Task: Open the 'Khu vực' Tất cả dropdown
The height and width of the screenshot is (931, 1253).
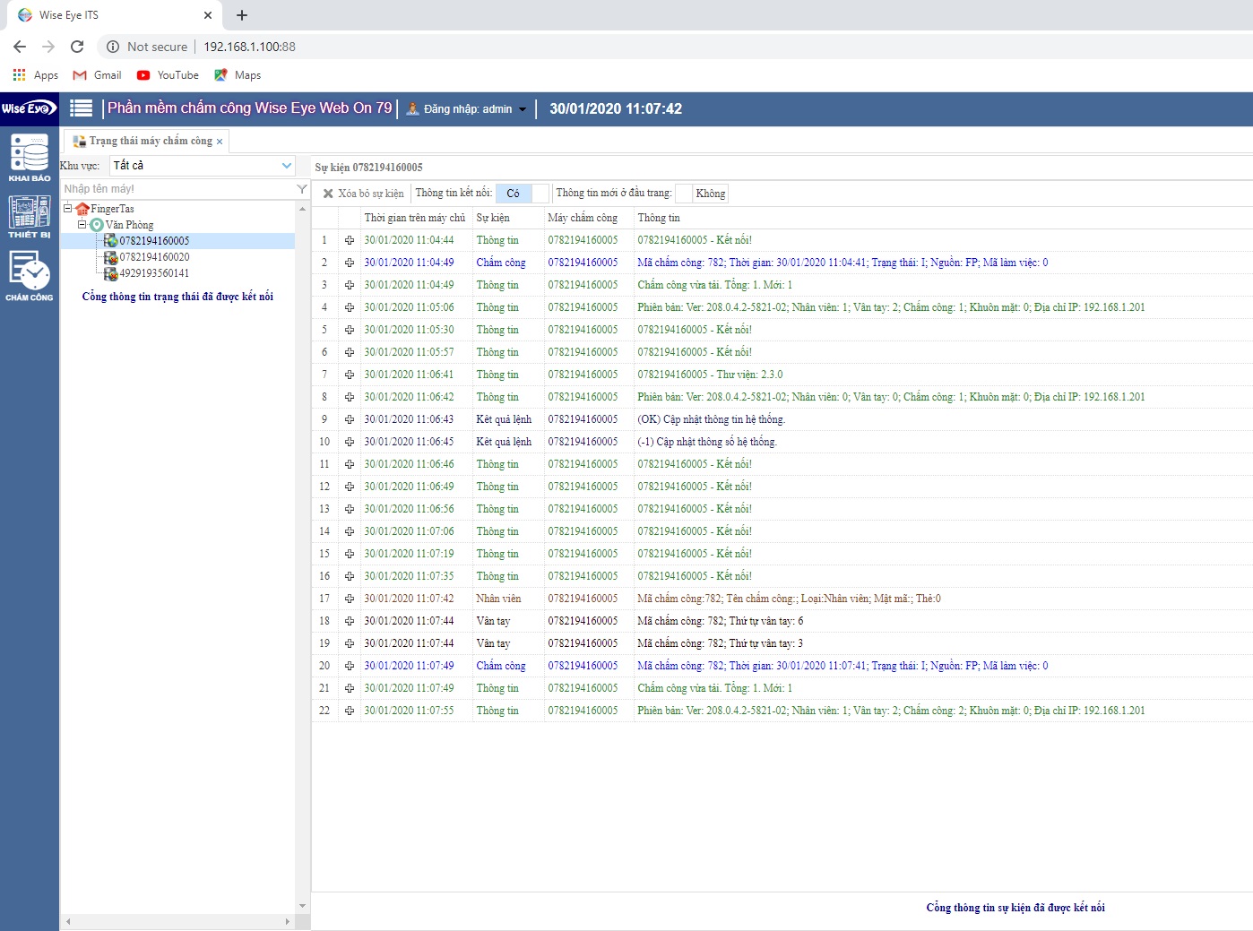Action: coord(202,166)
